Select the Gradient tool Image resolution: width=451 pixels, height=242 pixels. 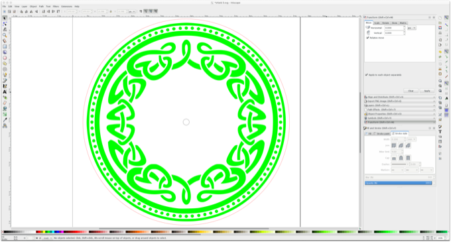[x=5, y=115]
